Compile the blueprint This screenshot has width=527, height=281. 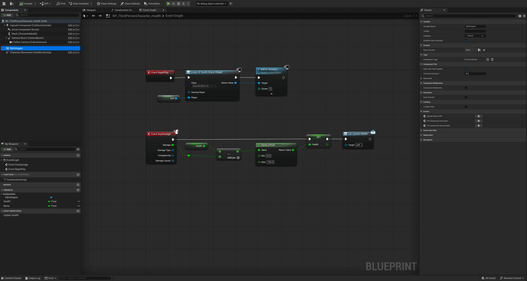coord(26,4)
